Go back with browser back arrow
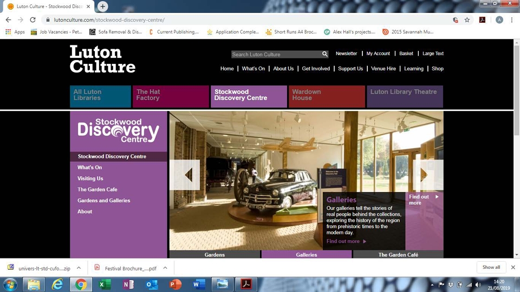The image size is (520, 292). click(x=8, y=20)
